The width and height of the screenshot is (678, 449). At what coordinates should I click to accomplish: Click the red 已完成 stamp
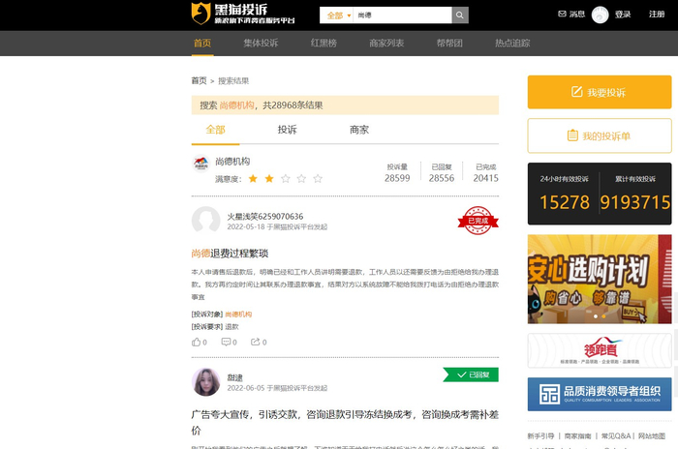coord(478,221)
